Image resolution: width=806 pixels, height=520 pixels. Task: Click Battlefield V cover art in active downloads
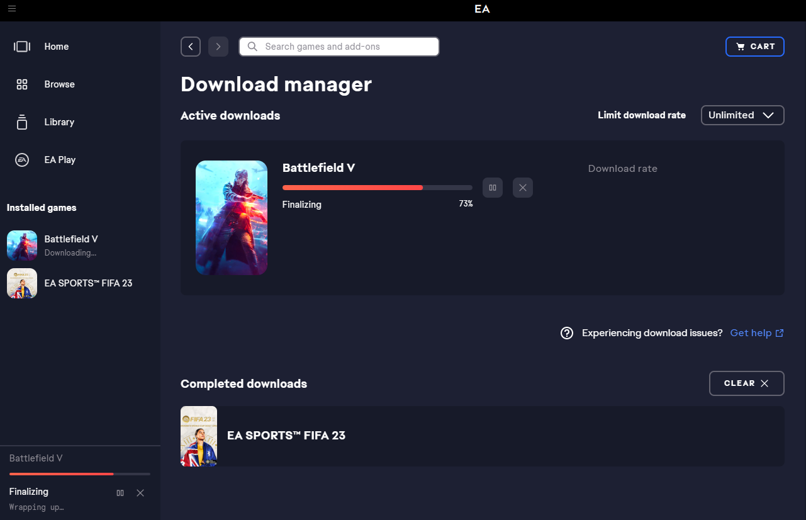[x=232, y=218]
